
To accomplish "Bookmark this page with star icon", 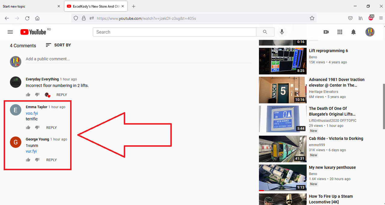I will coord(312,18).
